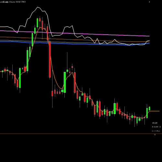Click the price label "10.20"

point(155,123)
